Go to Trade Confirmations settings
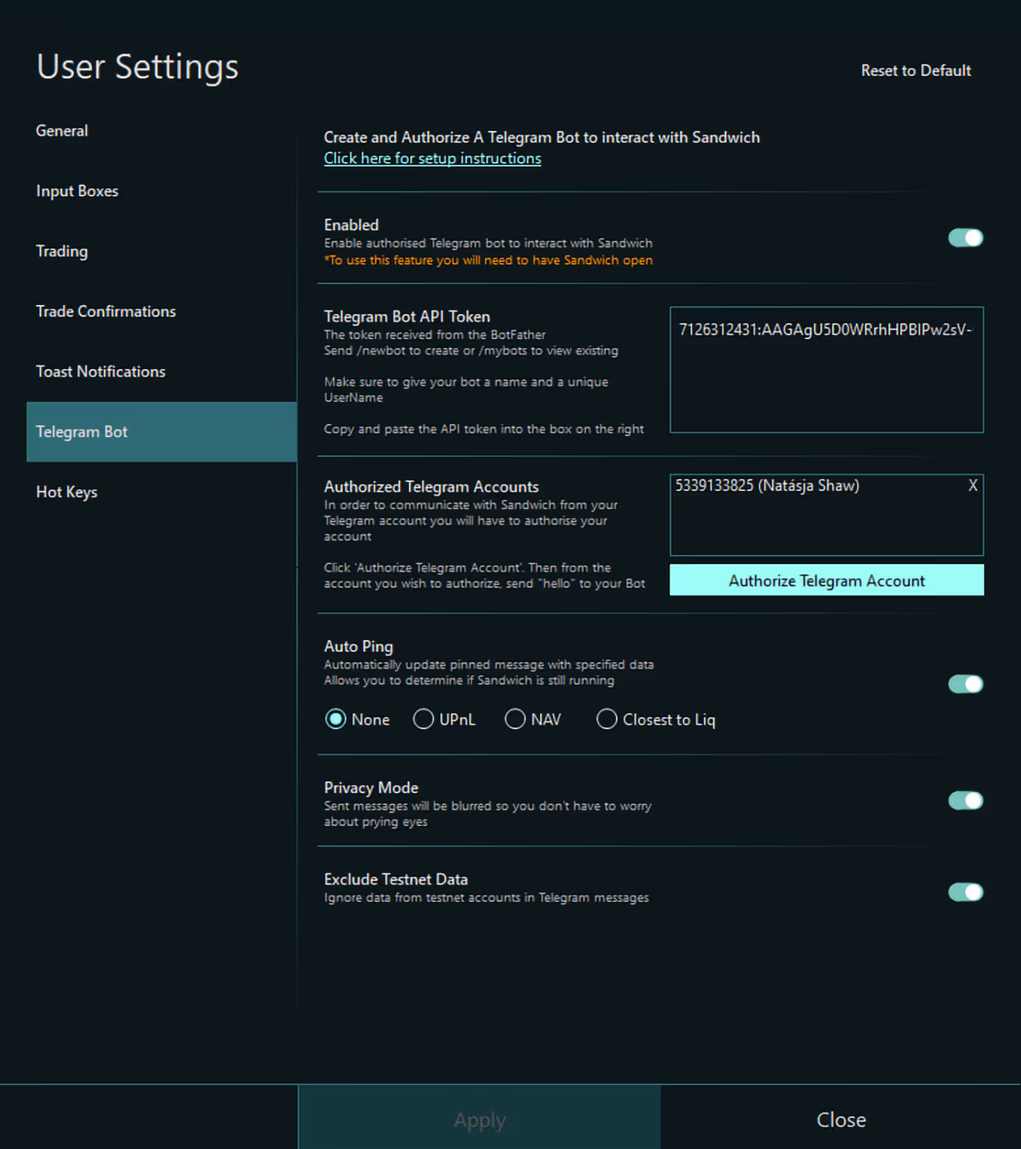 106,311
